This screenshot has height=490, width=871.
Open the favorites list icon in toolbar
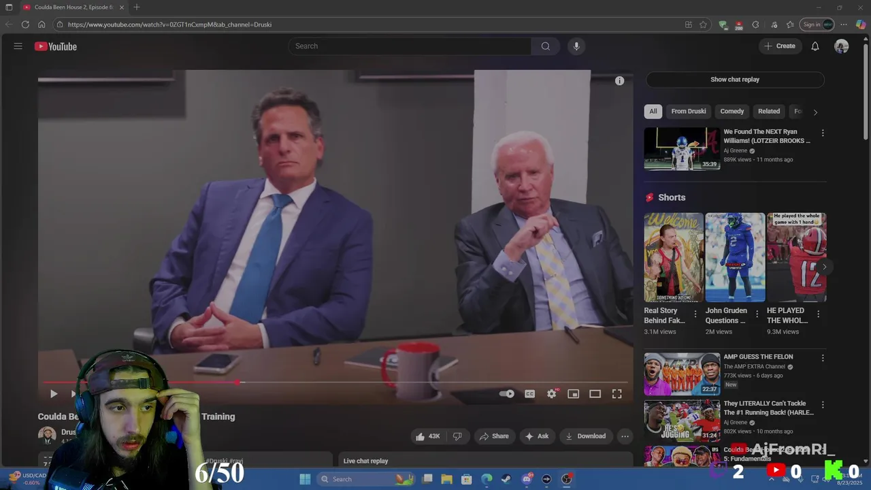click(790, 24)
